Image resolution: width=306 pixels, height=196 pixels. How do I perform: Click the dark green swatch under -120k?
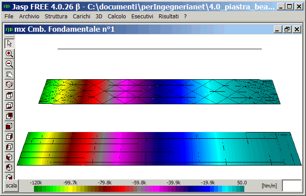click(x=36, y=189)
